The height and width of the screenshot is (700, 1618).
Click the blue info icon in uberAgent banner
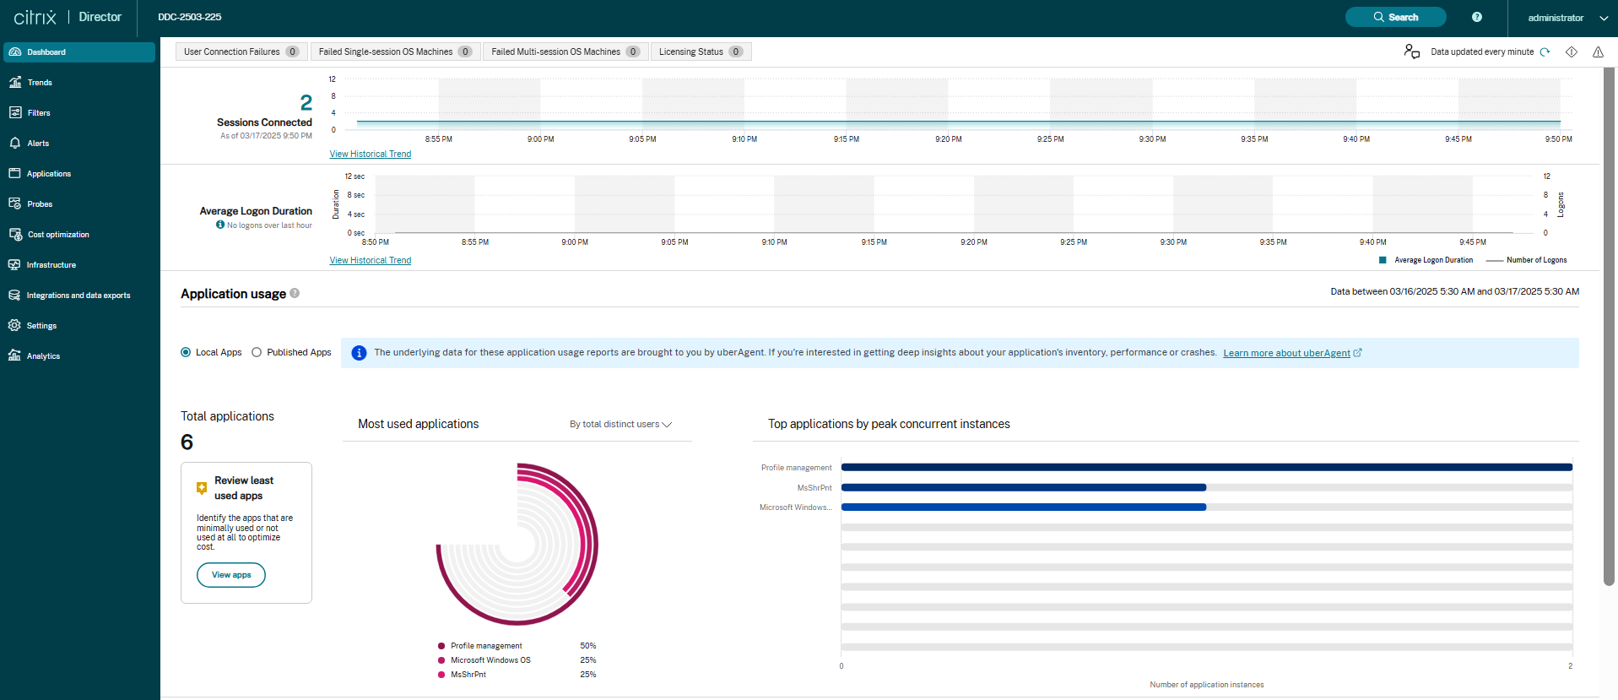click(359, 353)
